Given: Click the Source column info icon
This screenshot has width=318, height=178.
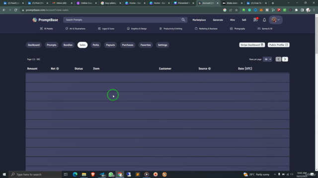Looking at the screenshot, I should point(210,69).
